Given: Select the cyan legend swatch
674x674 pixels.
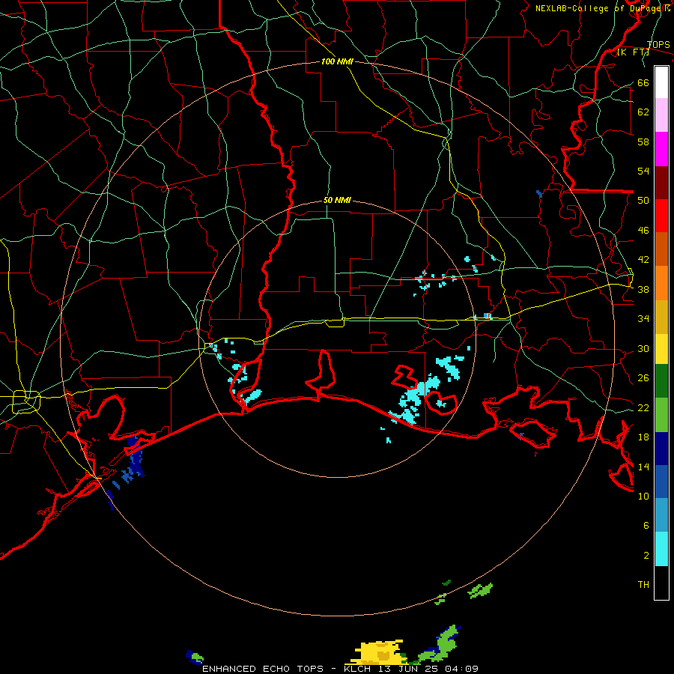Looking at the screenshot, I should pos(661,549).
